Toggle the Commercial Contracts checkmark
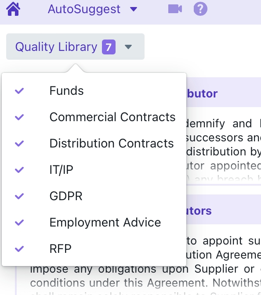This screenshot has height=295, width=261. 19,117
